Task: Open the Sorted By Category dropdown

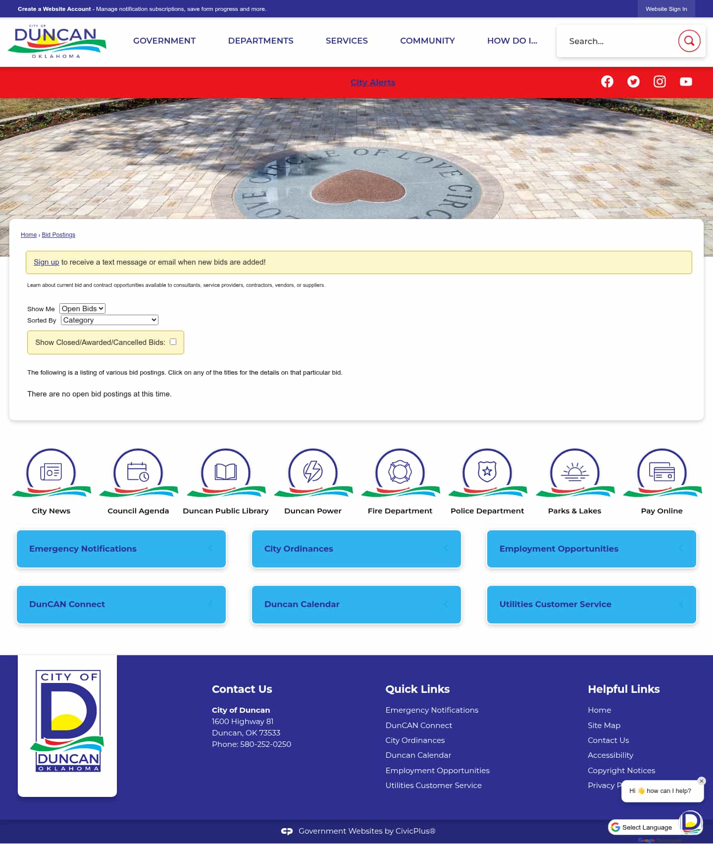Action: (x=109, y=320)
